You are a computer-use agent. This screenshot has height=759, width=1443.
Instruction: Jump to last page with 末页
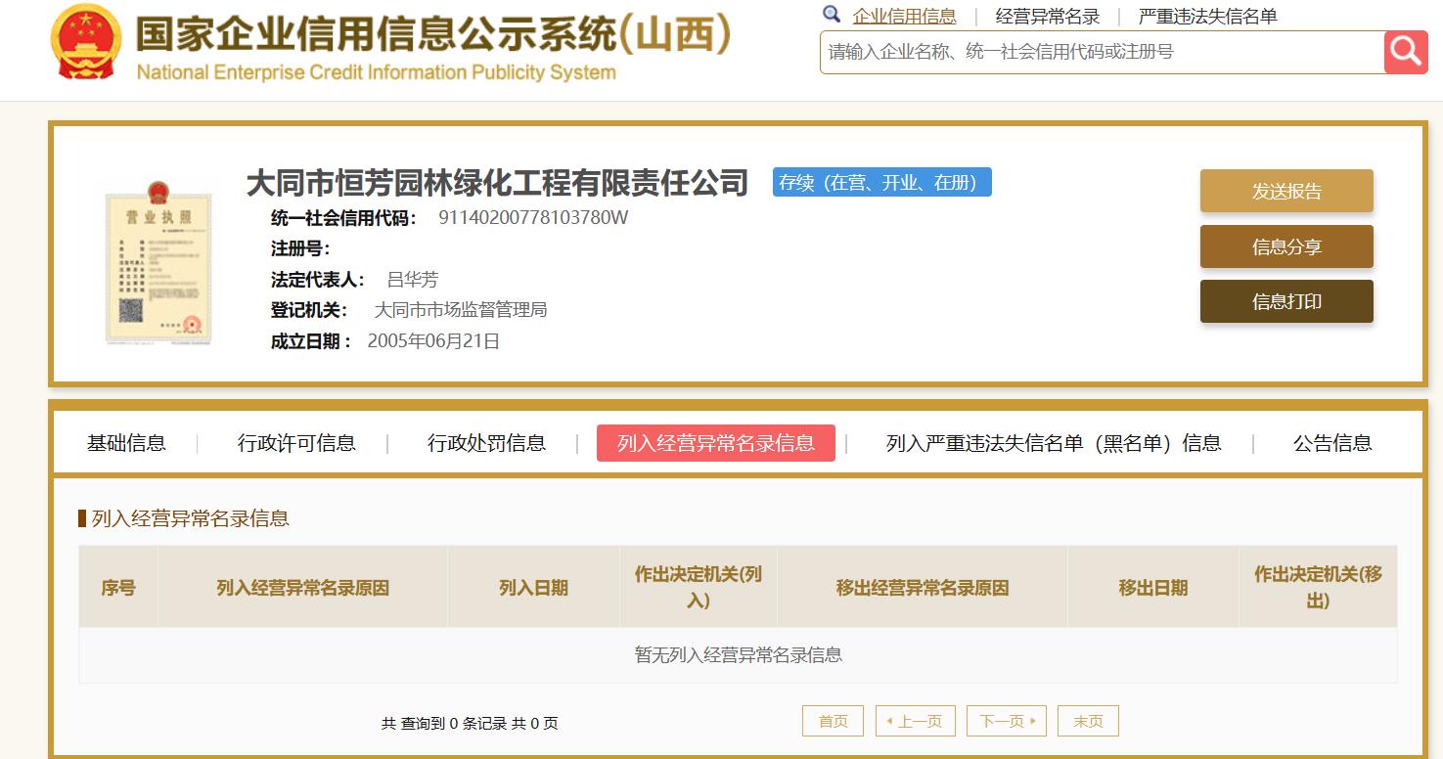tap(1088, 721)
